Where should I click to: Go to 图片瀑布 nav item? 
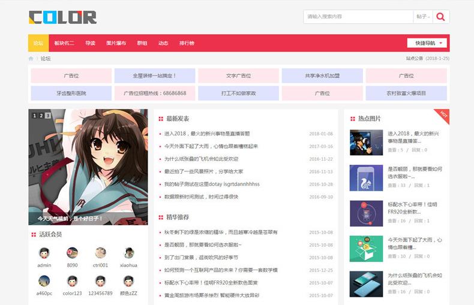[x=116, y=43]
